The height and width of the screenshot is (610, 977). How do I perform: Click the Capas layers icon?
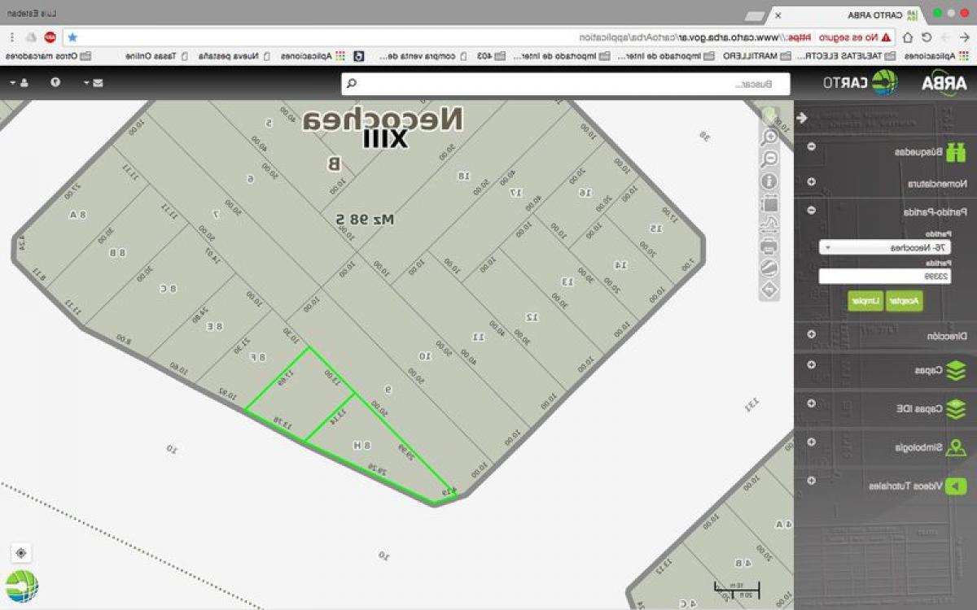point(957,370)
